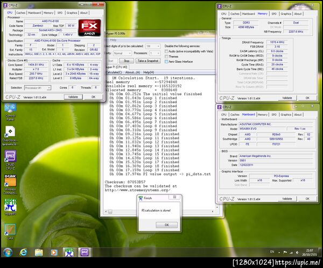Screen dimensions: 323x268
Task: Click the EN language indicator
Action: point(272,252)
